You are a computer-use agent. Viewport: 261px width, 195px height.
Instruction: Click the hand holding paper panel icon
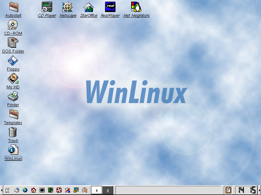pyautogui.click(x=84, y=190)
